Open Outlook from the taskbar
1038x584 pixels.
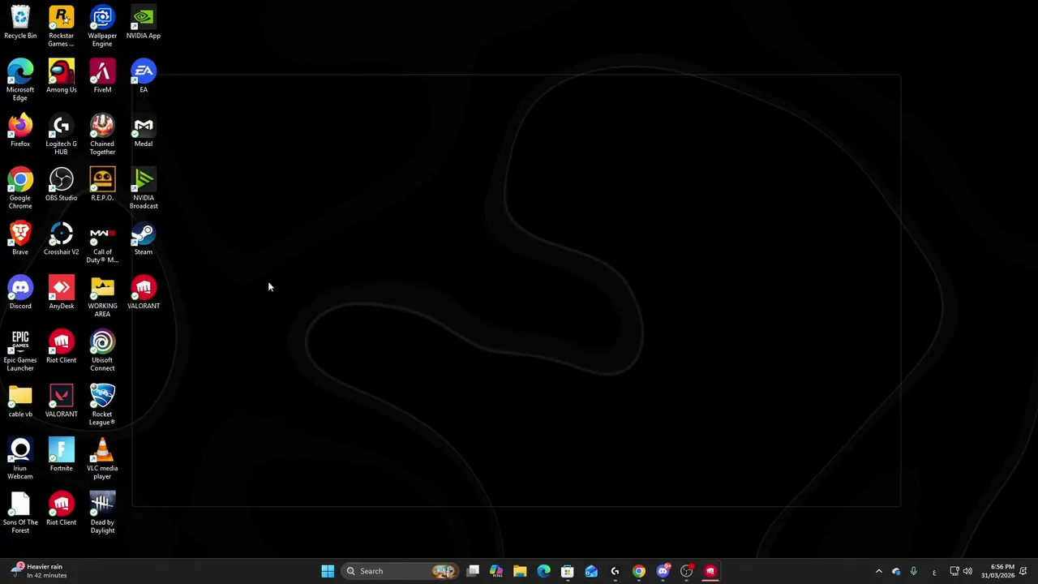[591, 571]
